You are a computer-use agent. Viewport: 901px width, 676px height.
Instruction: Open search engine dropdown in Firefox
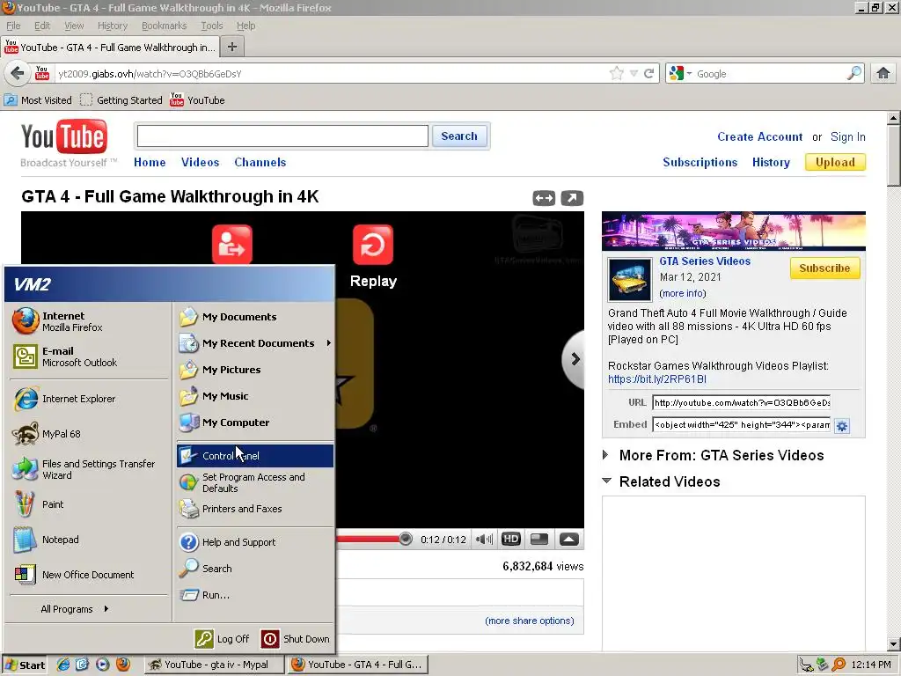coord(680,73)
